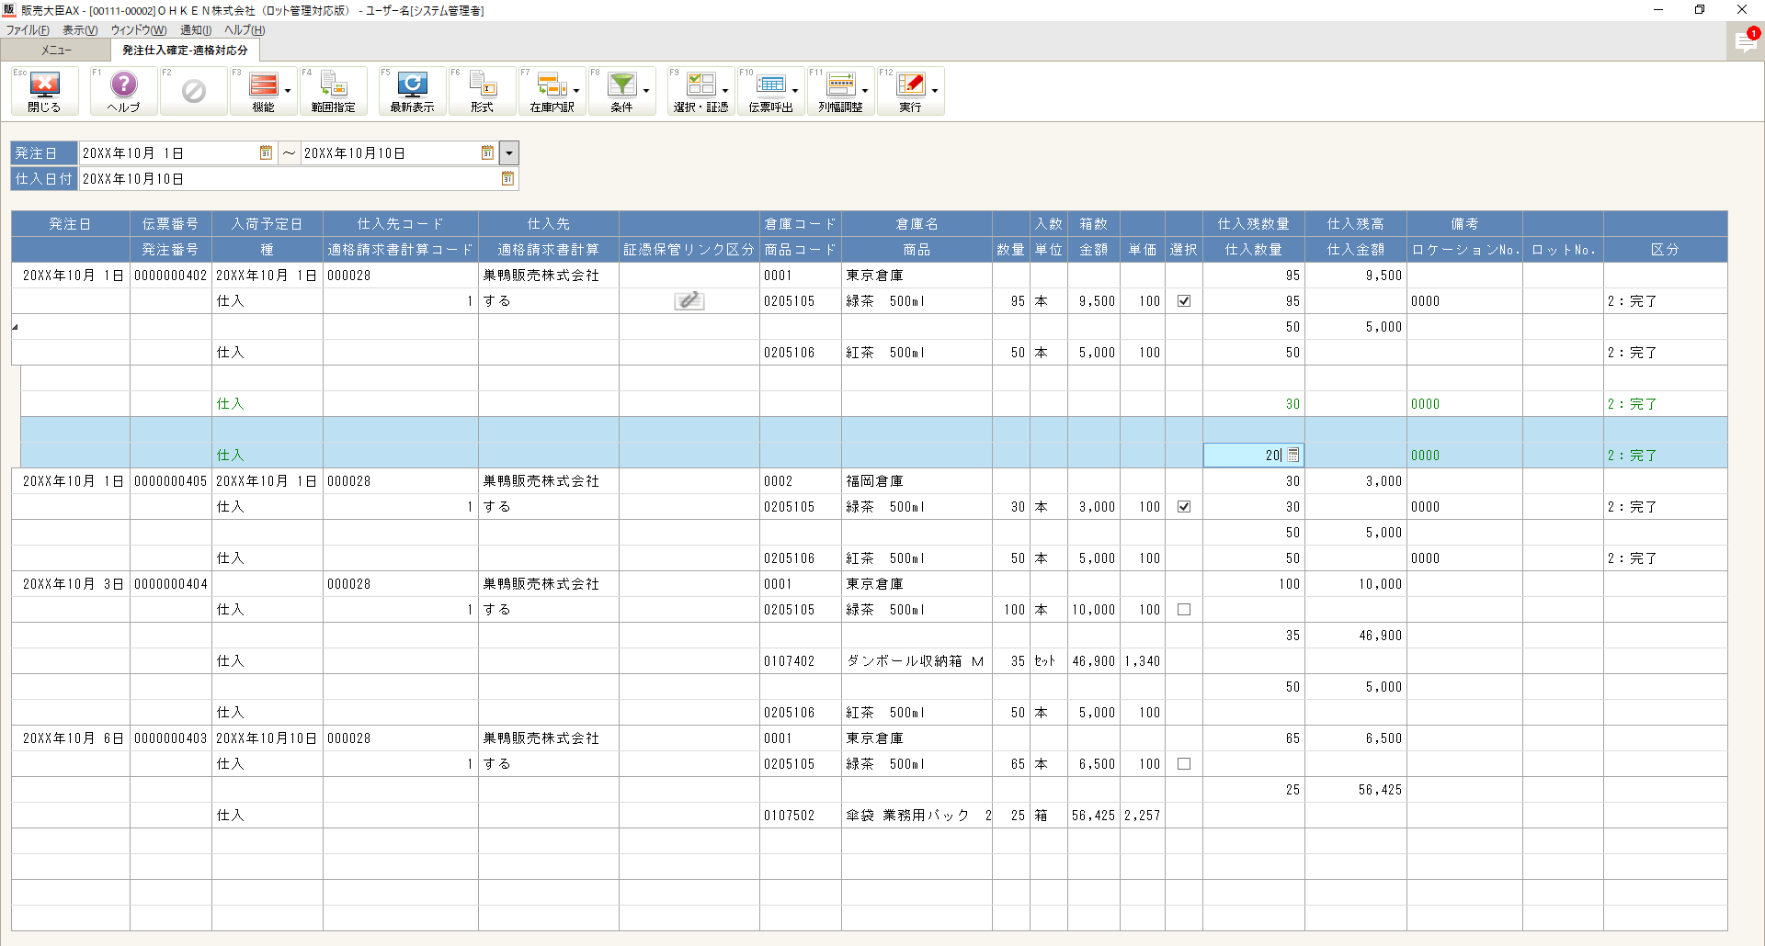Expand the 列幅調整 dropdown arrow
This screenshot has height=946, width=1765.
click(x=865, y=91)
